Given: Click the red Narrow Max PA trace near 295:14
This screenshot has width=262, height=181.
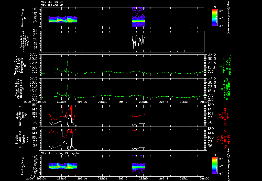Looking at the screenshot, I should coord(138,116).
